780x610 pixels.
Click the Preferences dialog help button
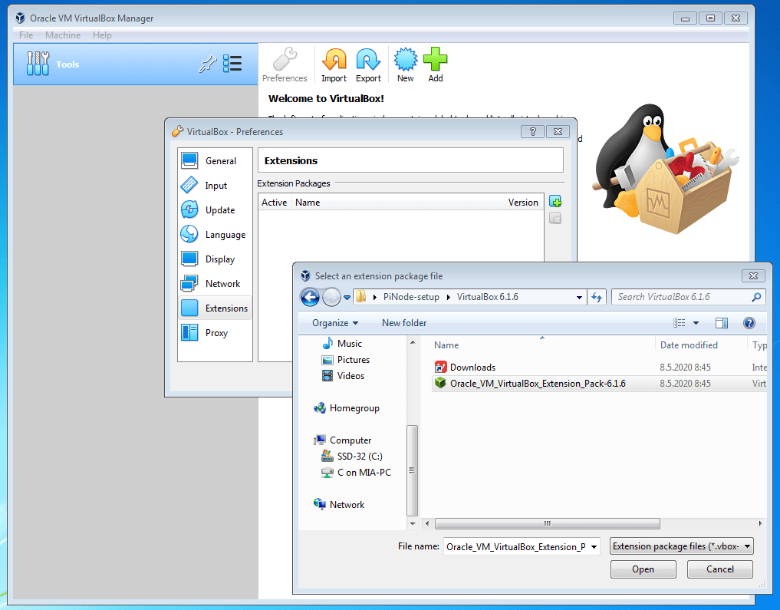(532, 131)
